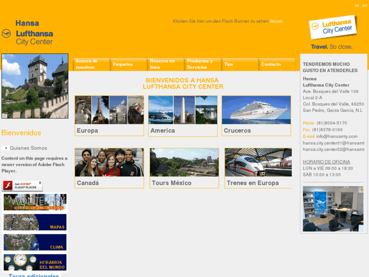
Task: Click the Tours adicionales heading
Action: point(33,275)
